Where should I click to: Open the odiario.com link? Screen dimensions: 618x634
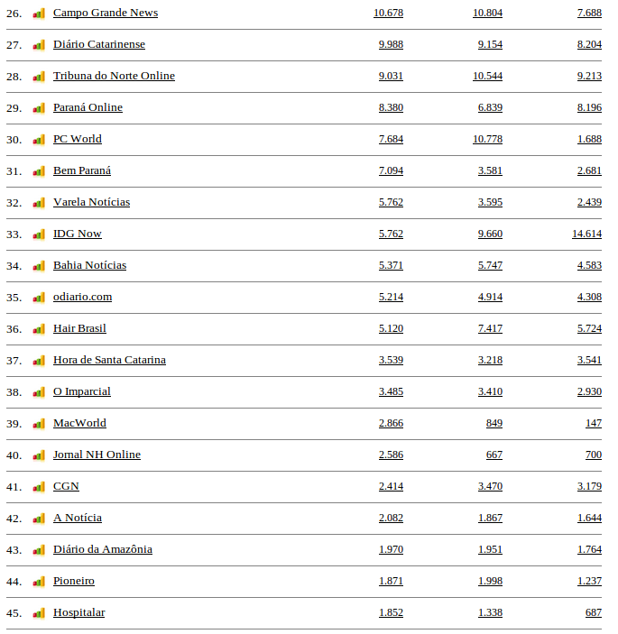(82, 297)
